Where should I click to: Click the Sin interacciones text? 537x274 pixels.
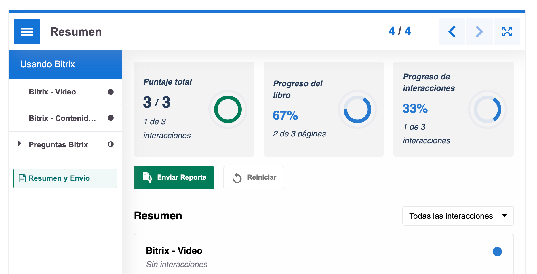[x=177, y=264]
